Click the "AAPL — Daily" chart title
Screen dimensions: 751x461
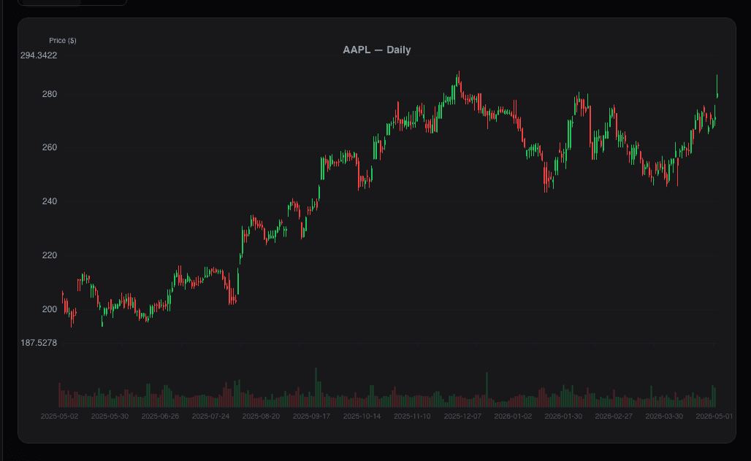[x=377, y=50]
